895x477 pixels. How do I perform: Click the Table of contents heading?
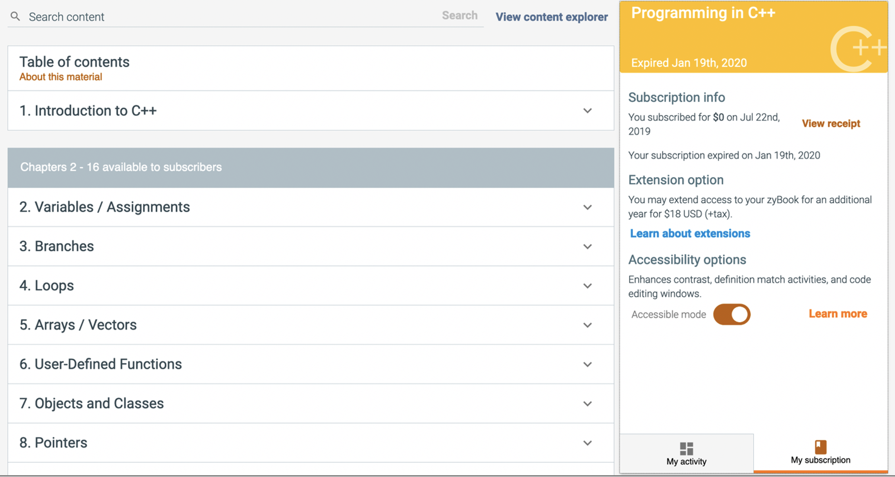pyautogui.click(x=75, y=62)
